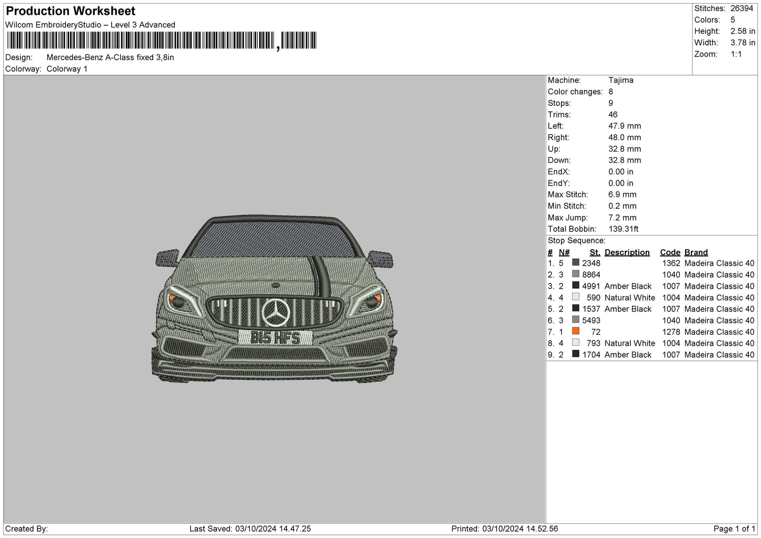Click the 'St.' column header
Image resolution: width=761 pixels, height=538 pixels.
tap(595, 252)
